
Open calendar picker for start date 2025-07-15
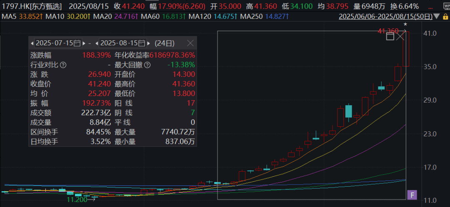pos(77,43)
